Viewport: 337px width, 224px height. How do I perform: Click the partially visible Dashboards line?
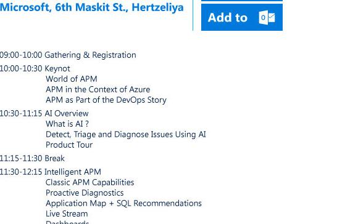click(x=67, y=222)
